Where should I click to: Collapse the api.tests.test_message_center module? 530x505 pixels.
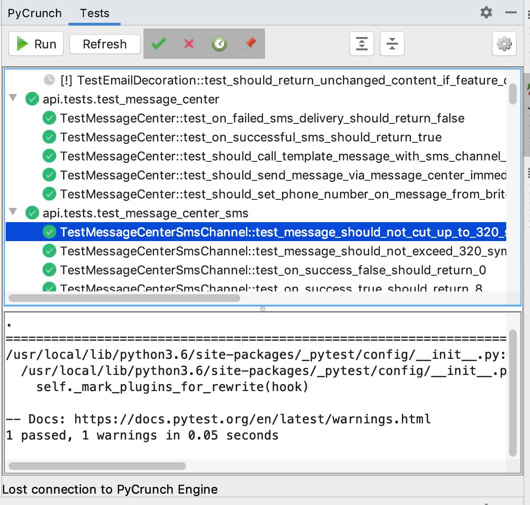(13, 98)
